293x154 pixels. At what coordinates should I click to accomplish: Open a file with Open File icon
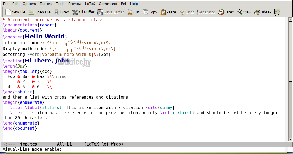coord(31,12)
